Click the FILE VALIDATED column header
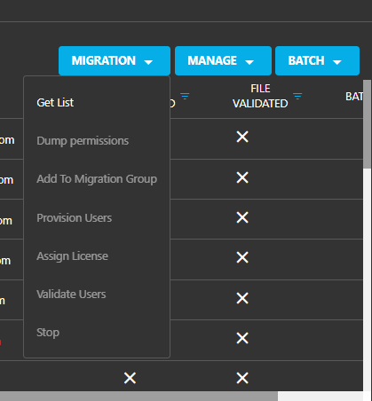This screenshot has height=401, width=372. tap(260, 96)
